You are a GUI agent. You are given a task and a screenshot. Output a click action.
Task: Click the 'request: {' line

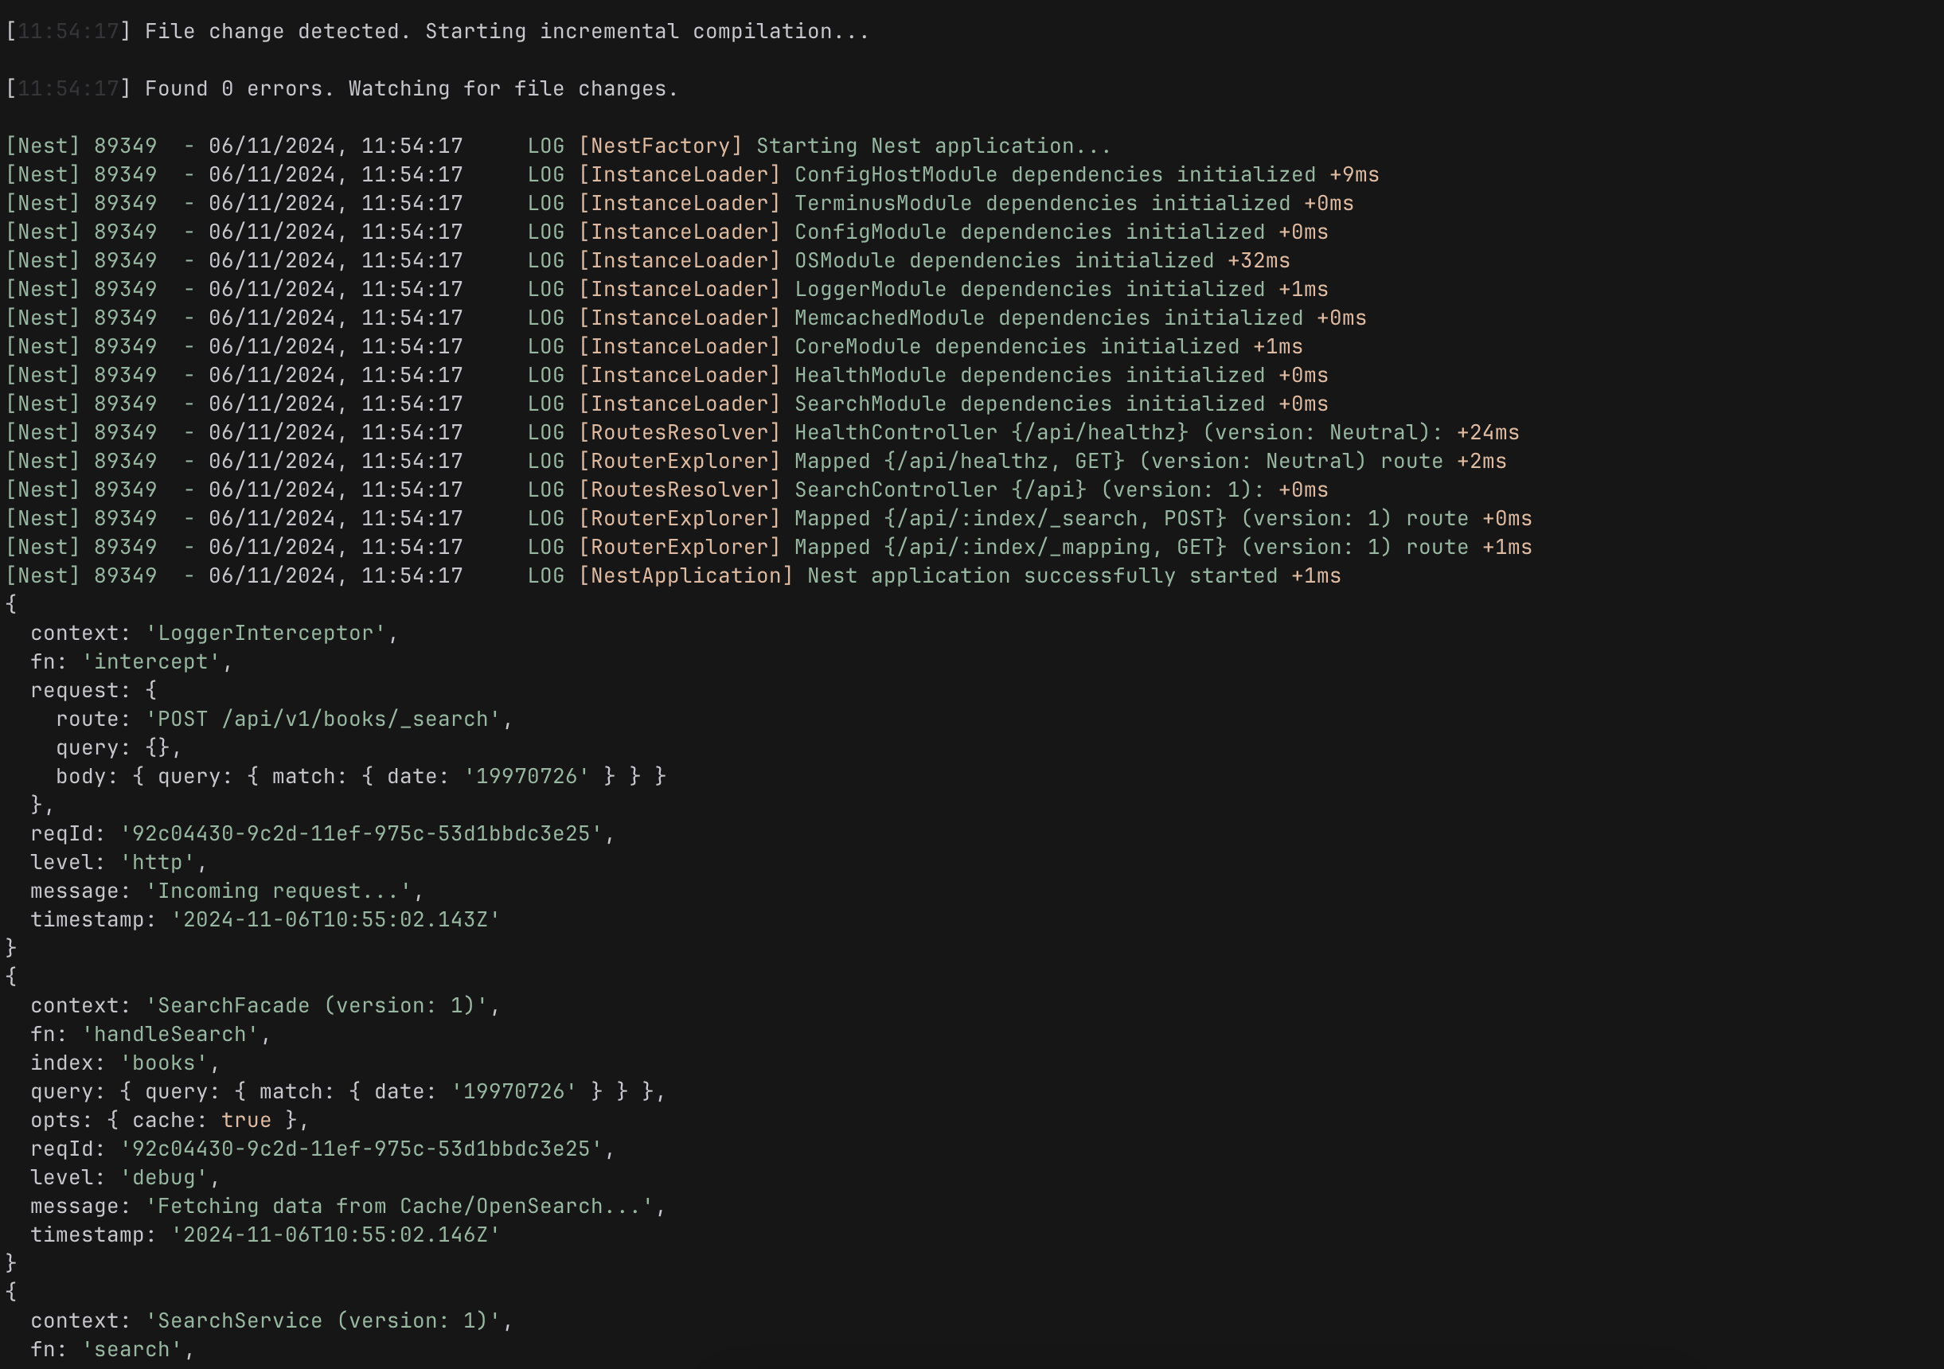[94, 691]
